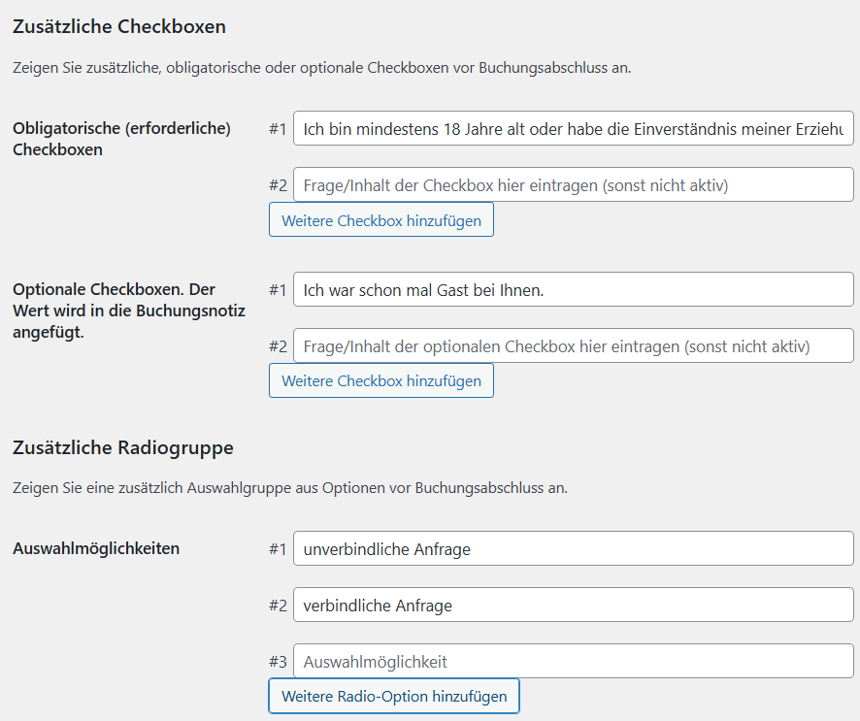This screenshot has width=860, height=721.
Task: Focus the empty second optional checkbox field
Action: coord(573,345)
